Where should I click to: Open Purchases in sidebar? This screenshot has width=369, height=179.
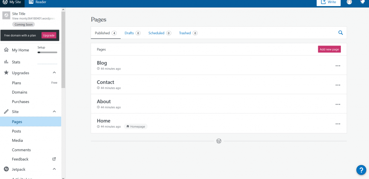point(21,101)
